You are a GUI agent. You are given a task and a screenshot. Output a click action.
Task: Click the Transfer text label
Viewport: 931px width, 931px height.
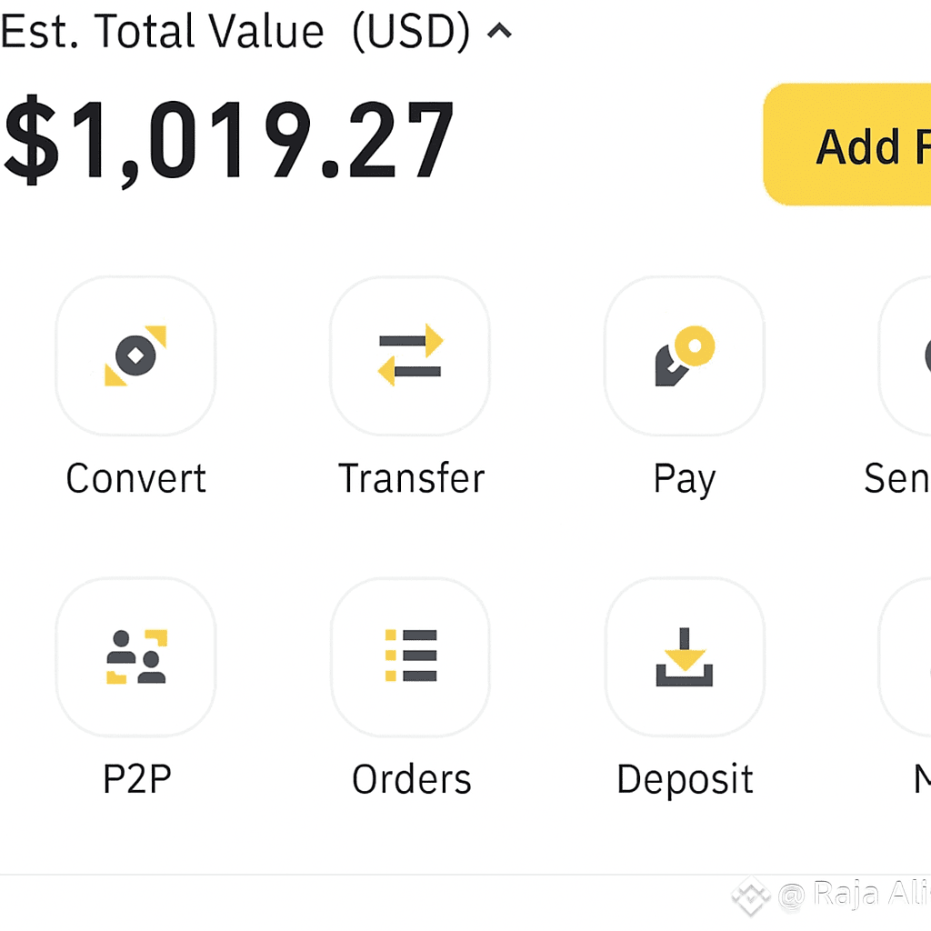tap(411, 479)
